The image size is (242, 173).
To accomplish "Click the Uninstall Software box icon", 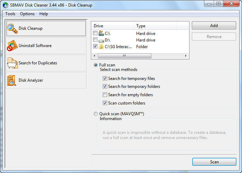I will (12, 46).
